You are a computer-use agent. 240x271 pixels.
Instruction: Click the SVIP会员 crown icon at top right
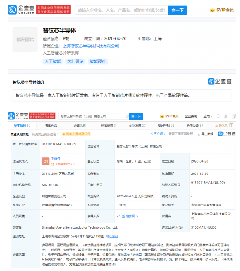[x=212, y=10]
